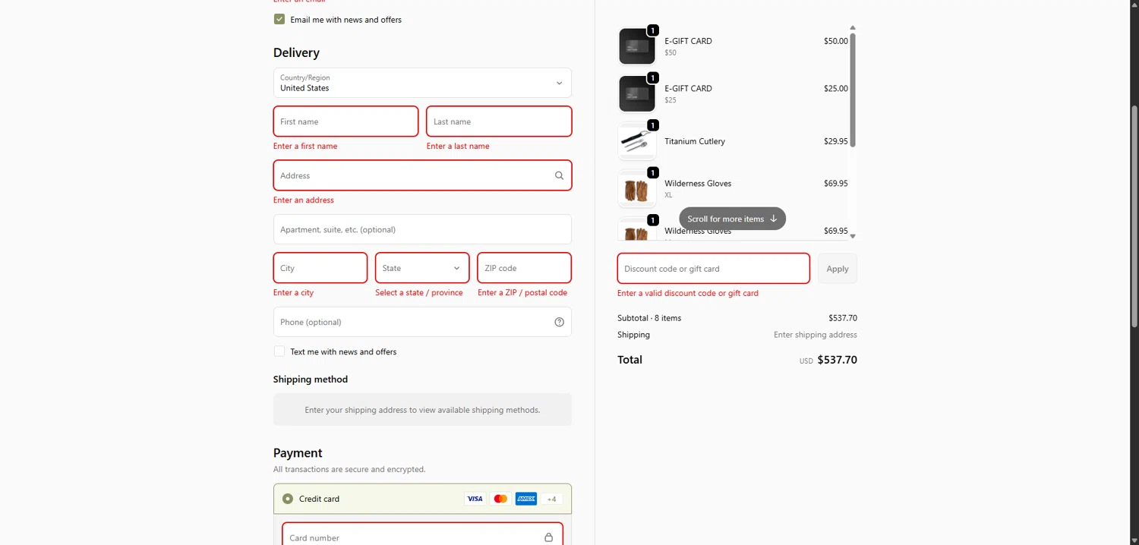Select the Credit card payment option
1139x545 pixels.
288,499
